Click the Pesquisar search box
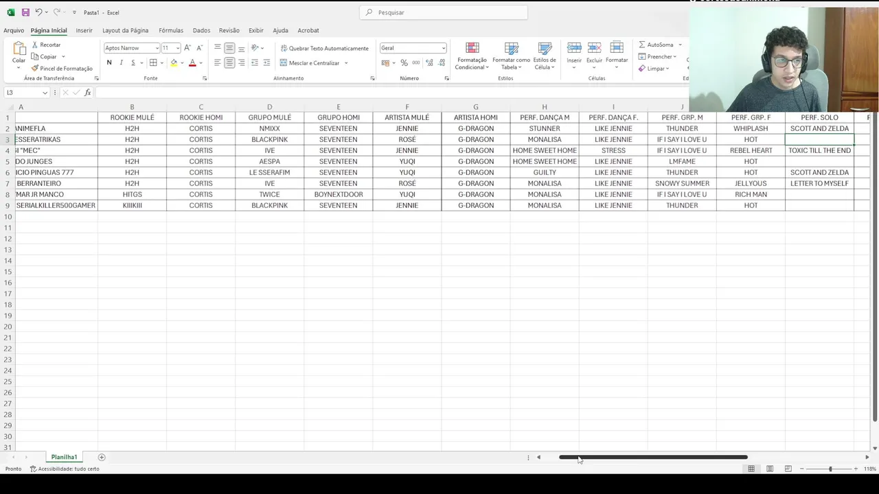This screenshot has width=879, height=494. (444, 12)
